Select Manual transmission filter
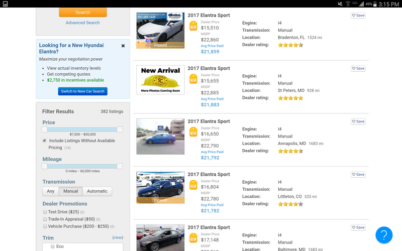This screenshot has height=251, width=402. pos(71,191)
